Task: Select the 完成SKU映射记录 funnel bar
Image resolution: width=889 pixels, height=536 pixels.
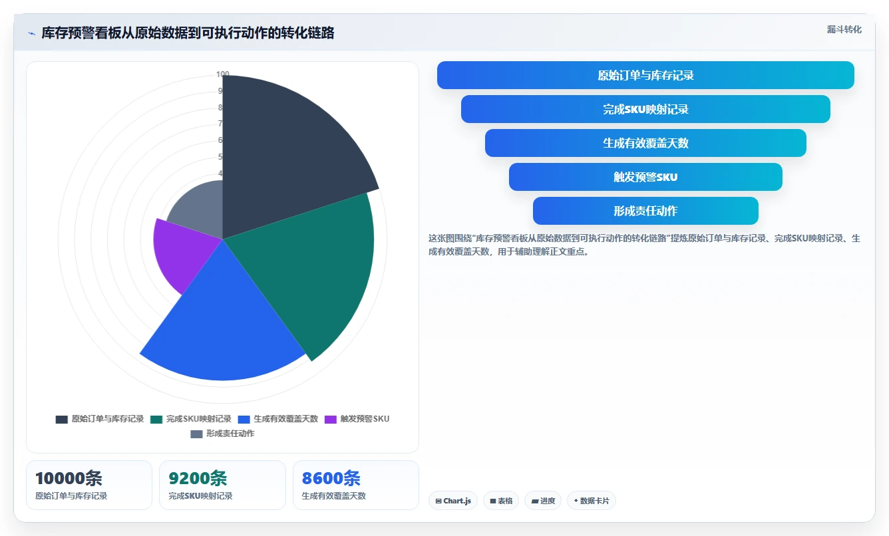Action: point(645,109)
